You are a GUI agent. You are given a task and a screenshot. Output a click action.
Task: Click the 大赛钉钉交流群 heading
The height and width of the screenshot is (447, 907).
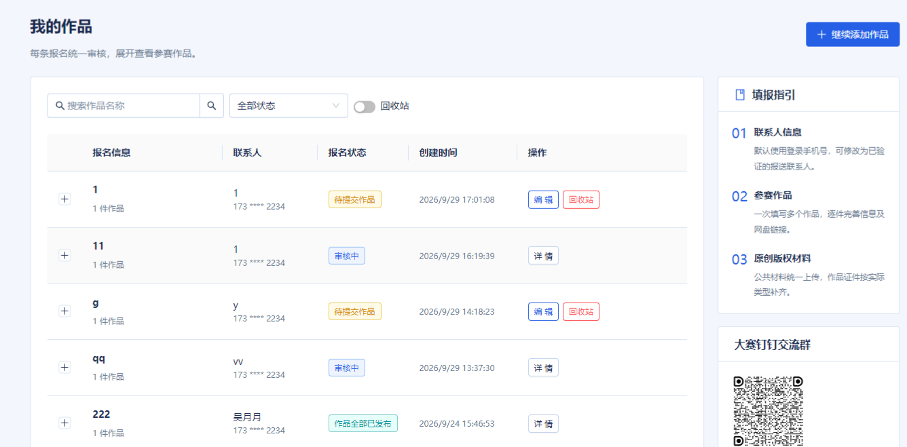click(x=773, y=345)
